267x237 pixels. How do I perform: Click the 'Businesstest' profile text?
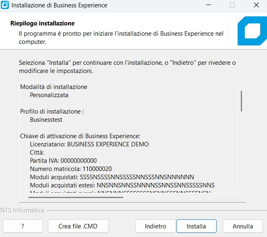[46, 120]
